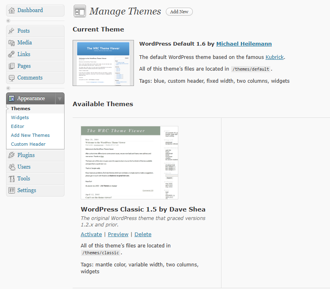Image resolution: width=330 pixels, height=289 pixels.
Task: Click tags line starting 'Tags: mantle color'
Action: [x=140, y=268]
